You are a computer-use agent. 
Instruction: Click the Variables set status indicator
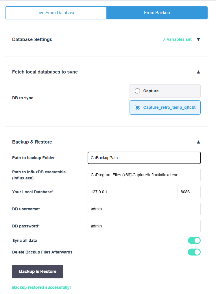coord(177,39)
